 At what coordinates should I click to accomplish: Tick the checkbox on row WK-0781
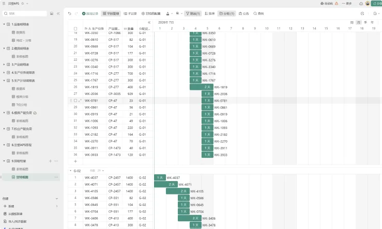[75, 101]
